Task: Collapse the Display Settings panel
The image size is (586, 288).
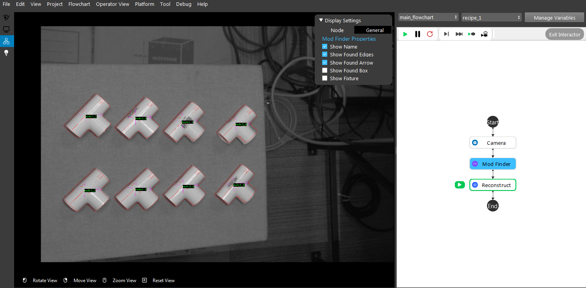Action: 321,20
